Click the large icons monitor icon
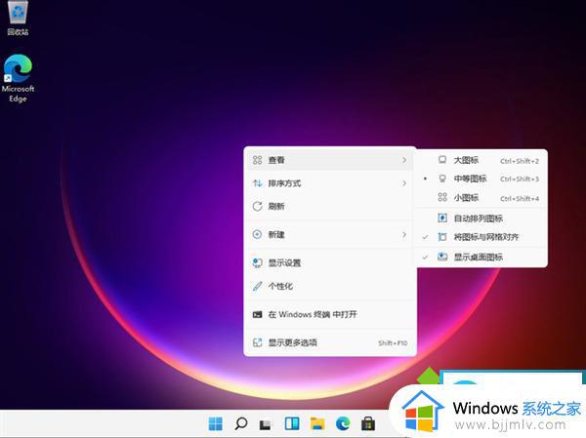This screenshot has height=438, width=586. (442, 160)
